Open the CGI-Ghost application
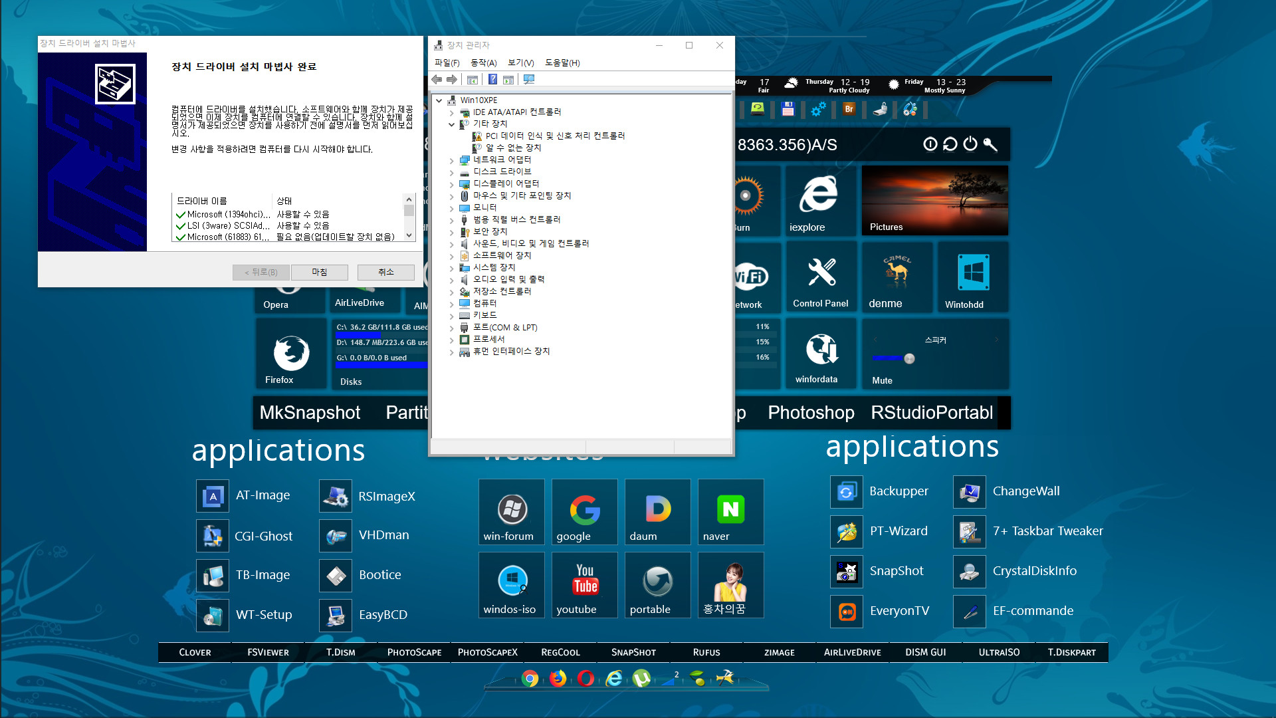This screenshot has height=718, width=1276. (245, 536)
